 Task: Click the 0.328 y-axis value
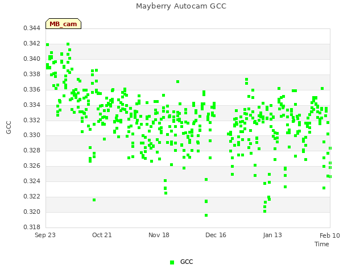[32, 150]
